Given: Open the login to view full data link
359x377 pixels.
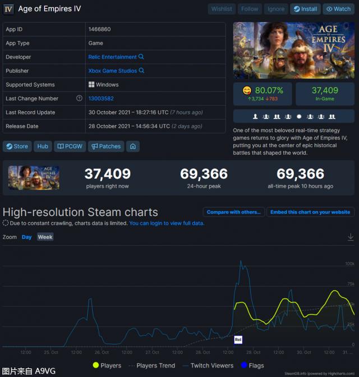Looking at the screenshot, I should 167,223.
